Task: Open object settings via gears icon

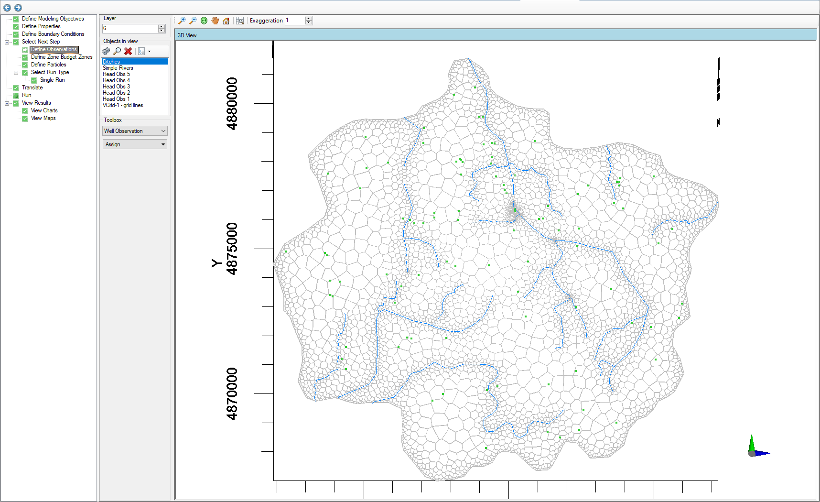Action: point(106,51)
